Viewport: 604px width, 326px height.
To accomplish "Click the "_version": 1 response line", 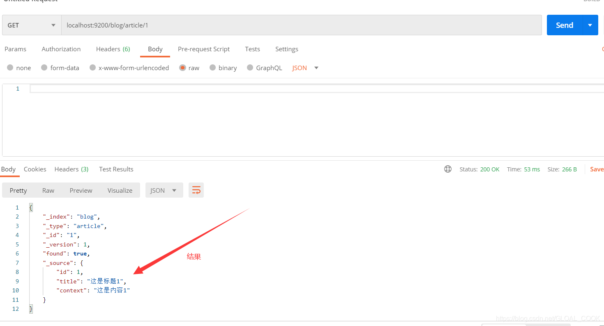I will click(66, 244).
